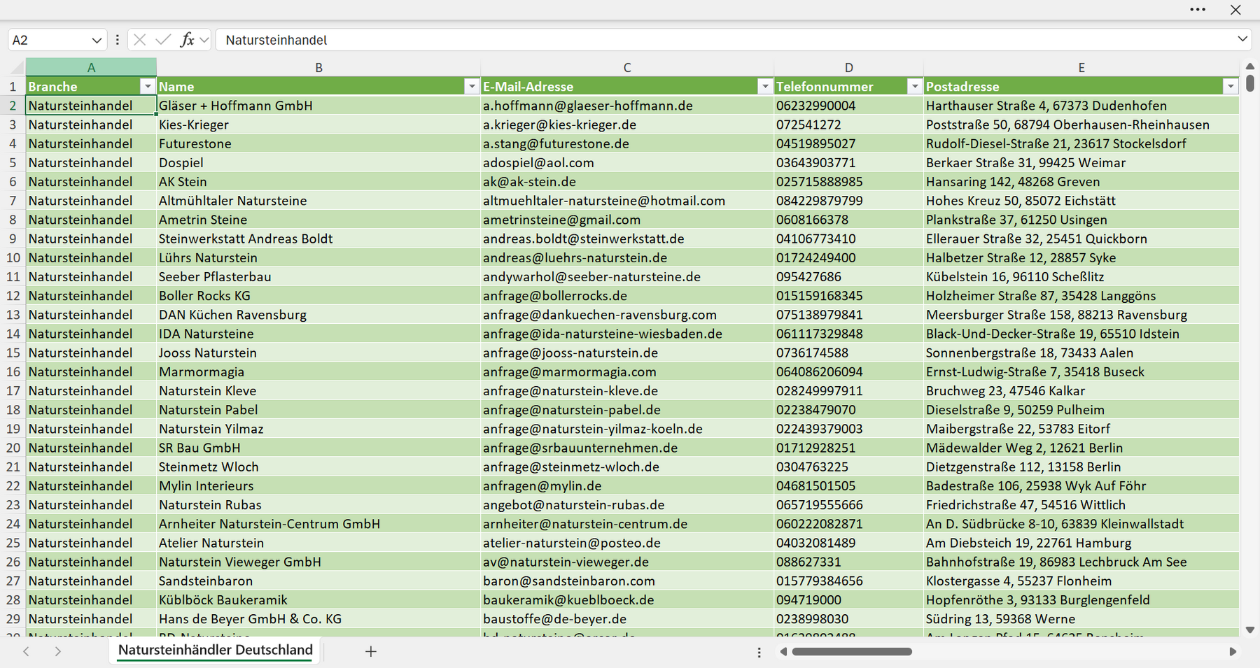Click the horizontal scrollbar thumb
This screenshot has width=1260, height=668.
point(851,652)
